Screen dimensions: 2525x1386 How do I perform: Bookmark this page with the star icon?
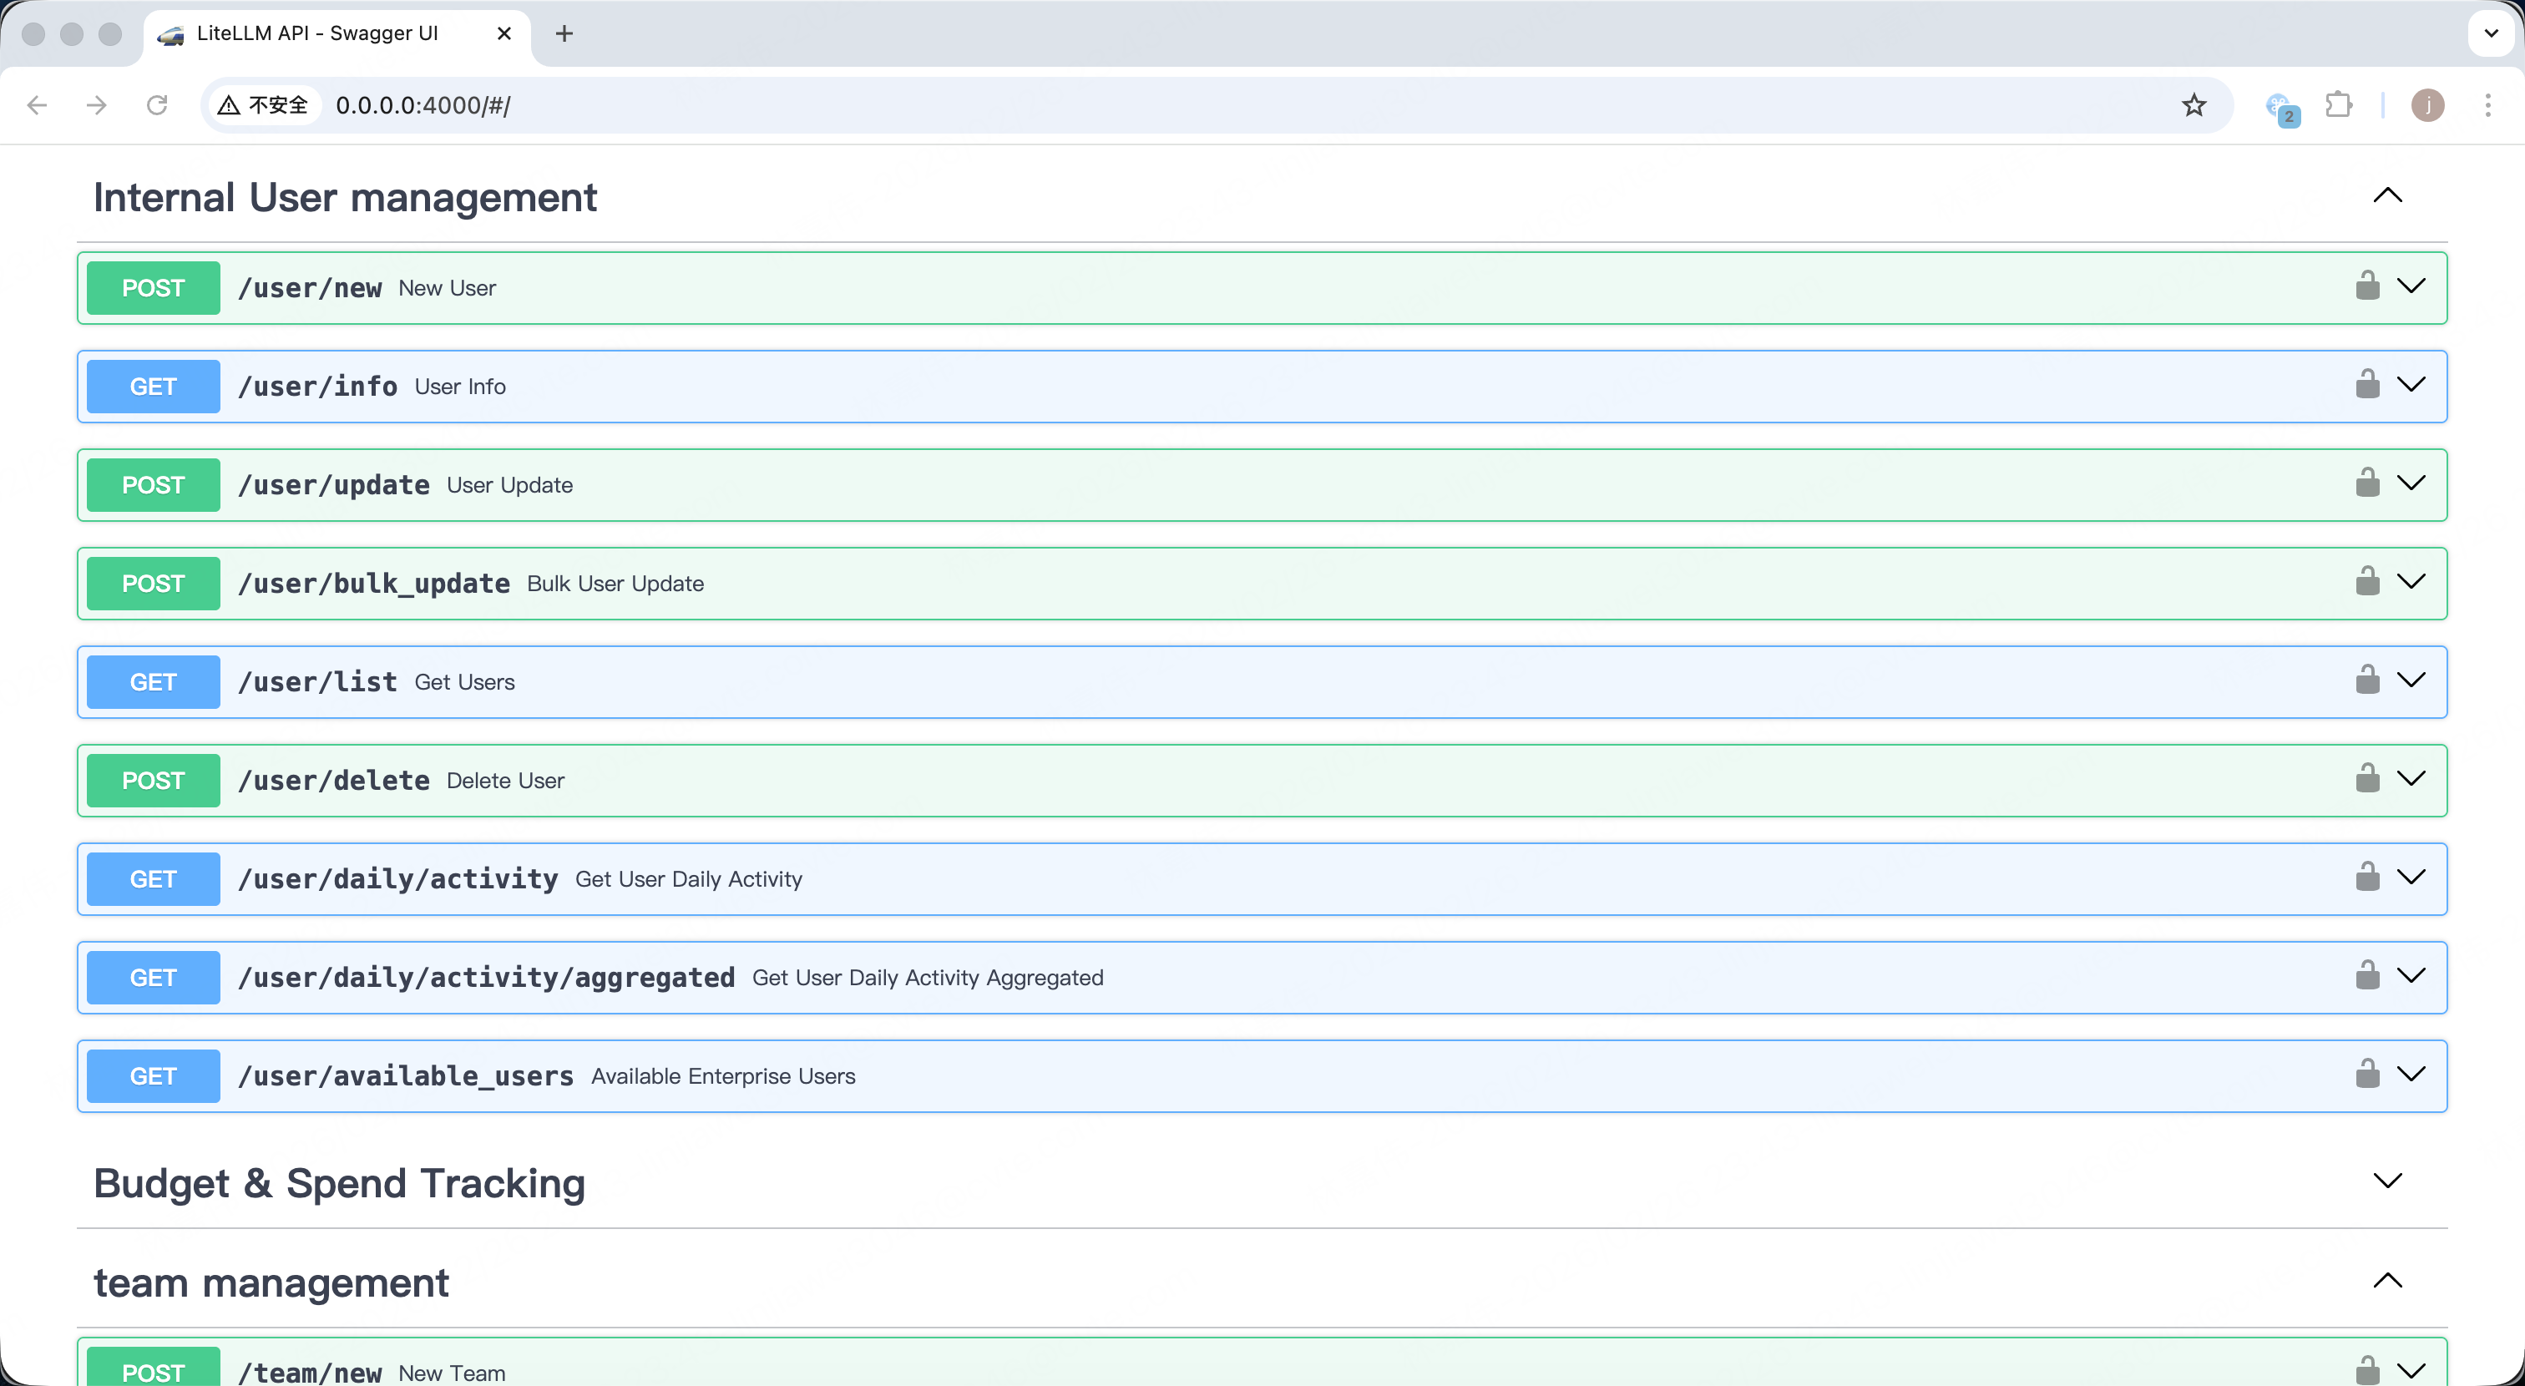(2194, 105)
